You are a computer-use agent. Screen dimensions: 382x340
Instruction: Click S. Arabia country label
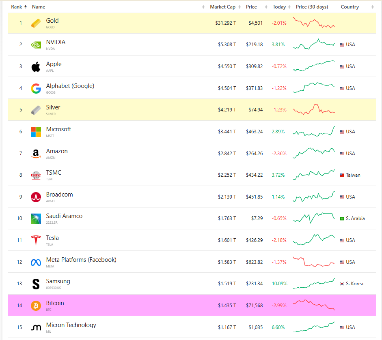tap(355, 218)
